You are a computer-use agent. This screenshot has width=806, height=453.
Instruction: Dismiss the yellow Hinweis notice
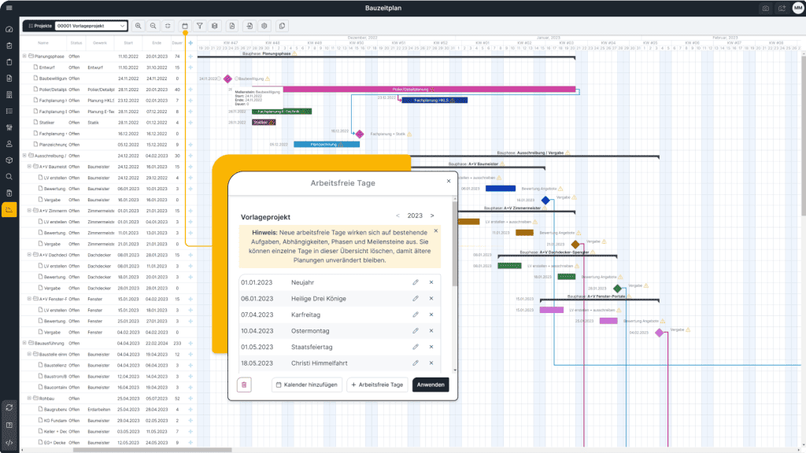[x=435, y=231]
